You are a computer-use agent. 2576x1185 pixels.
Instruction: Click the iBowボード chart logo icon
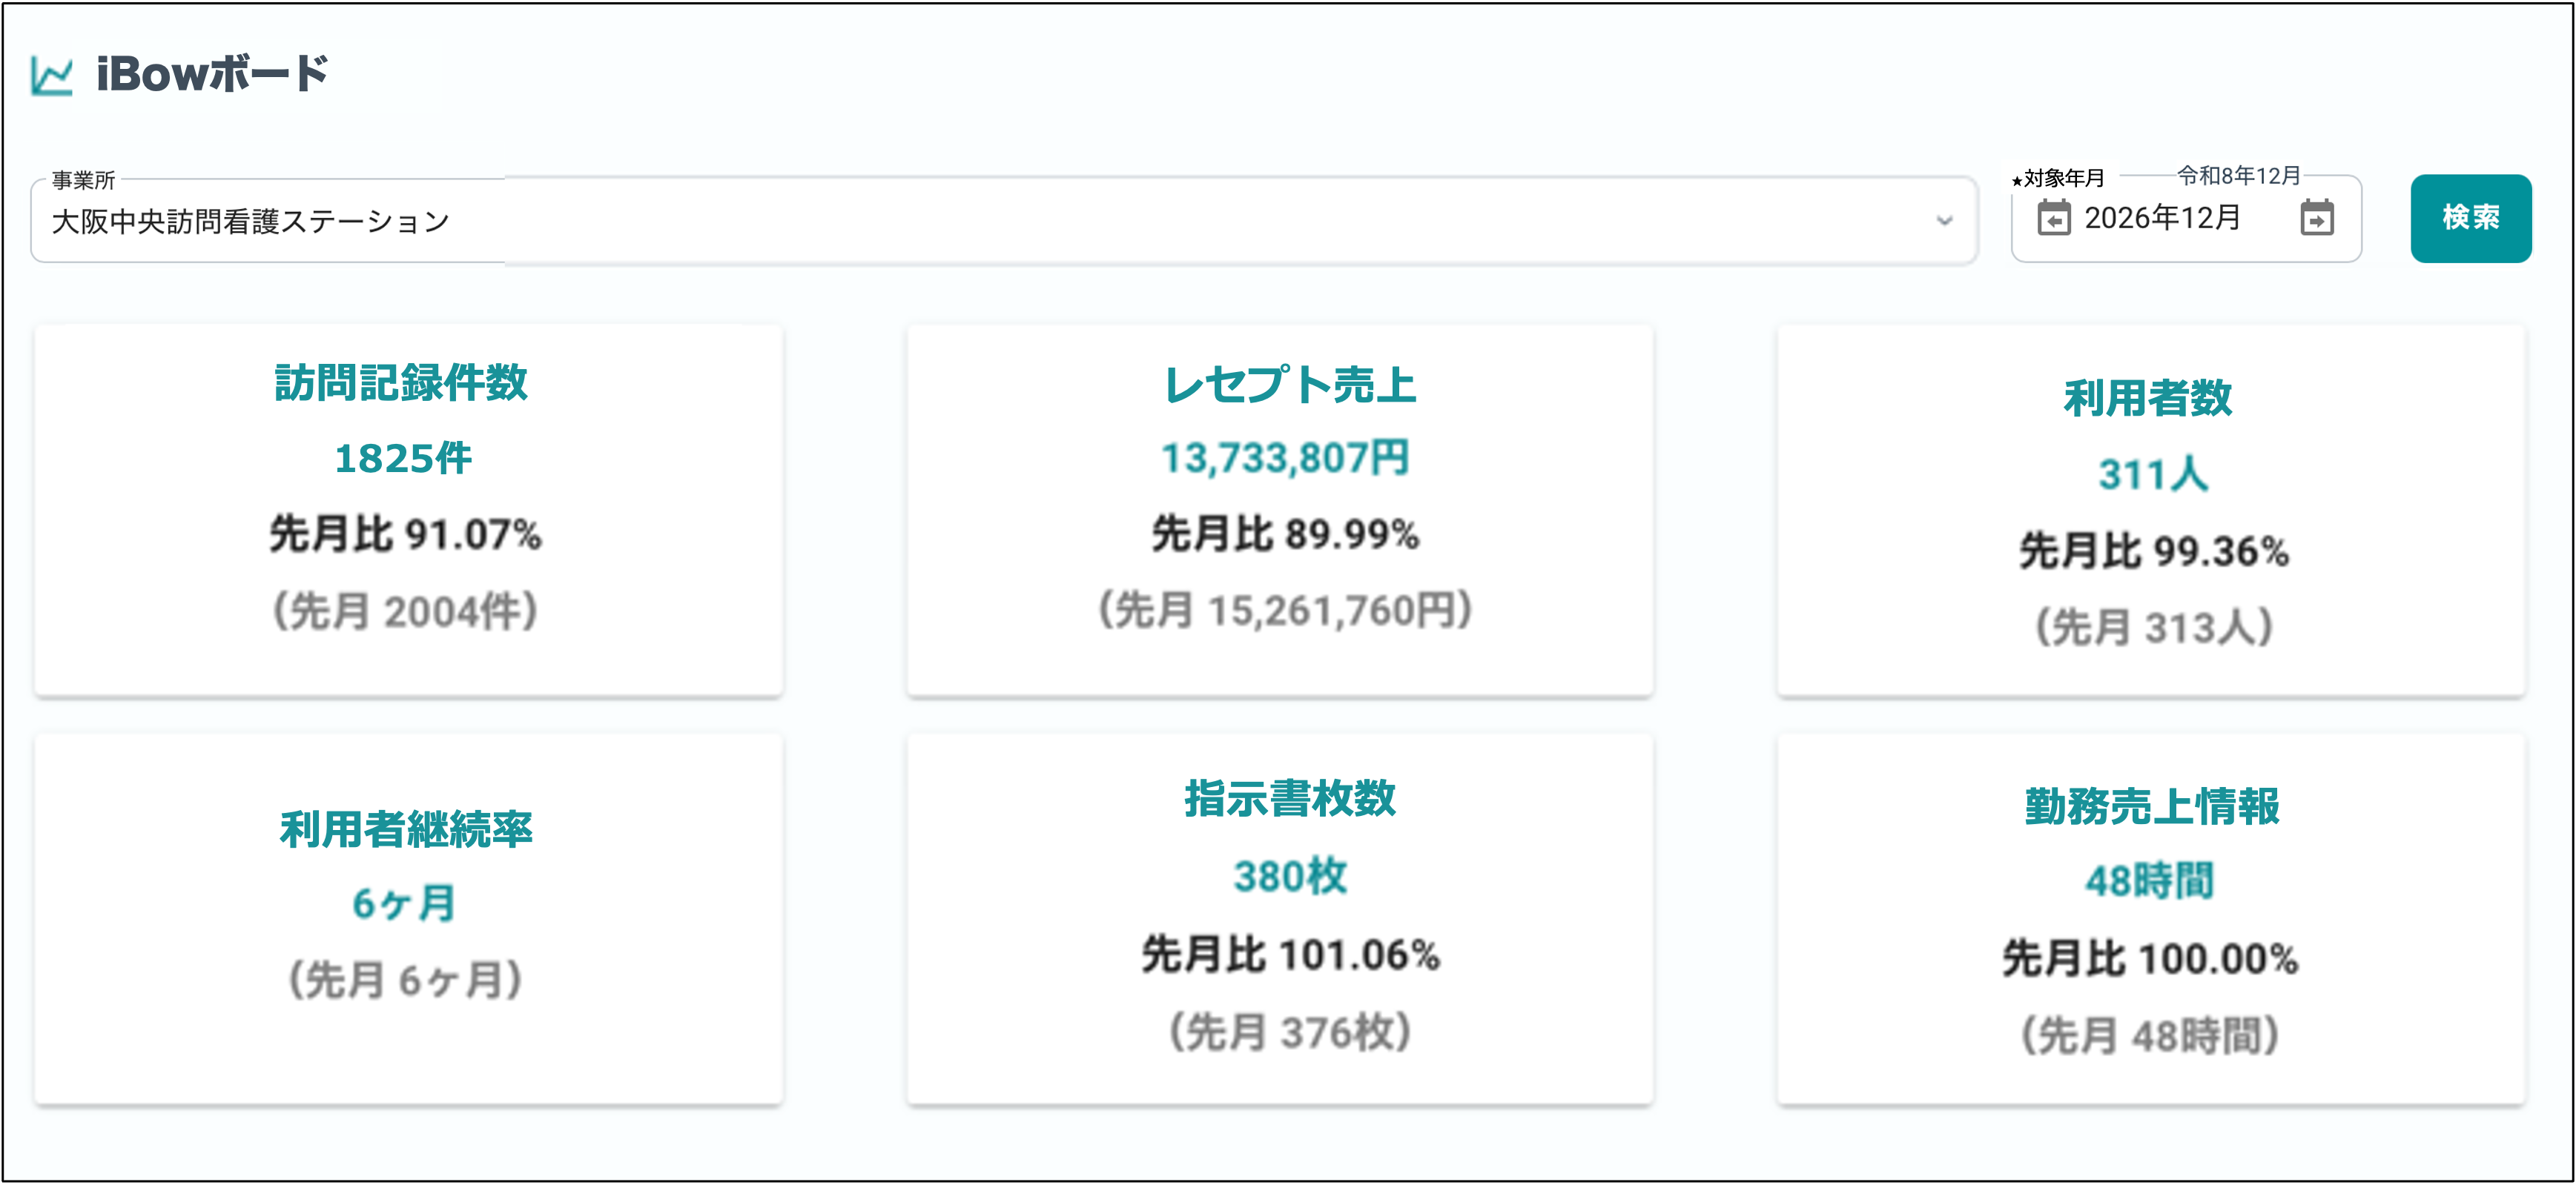click(52, 76)
